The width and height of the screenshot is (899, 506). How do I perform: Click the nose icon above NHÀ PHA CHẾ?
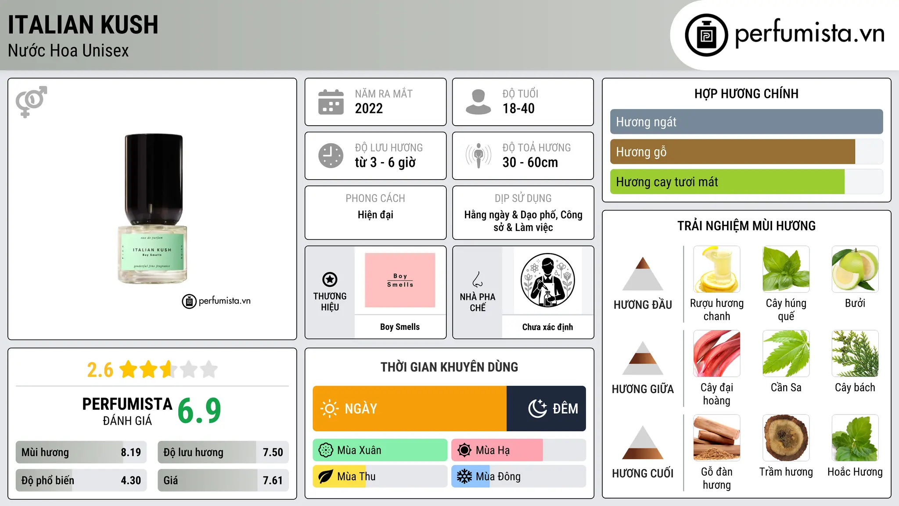point(478,279)
